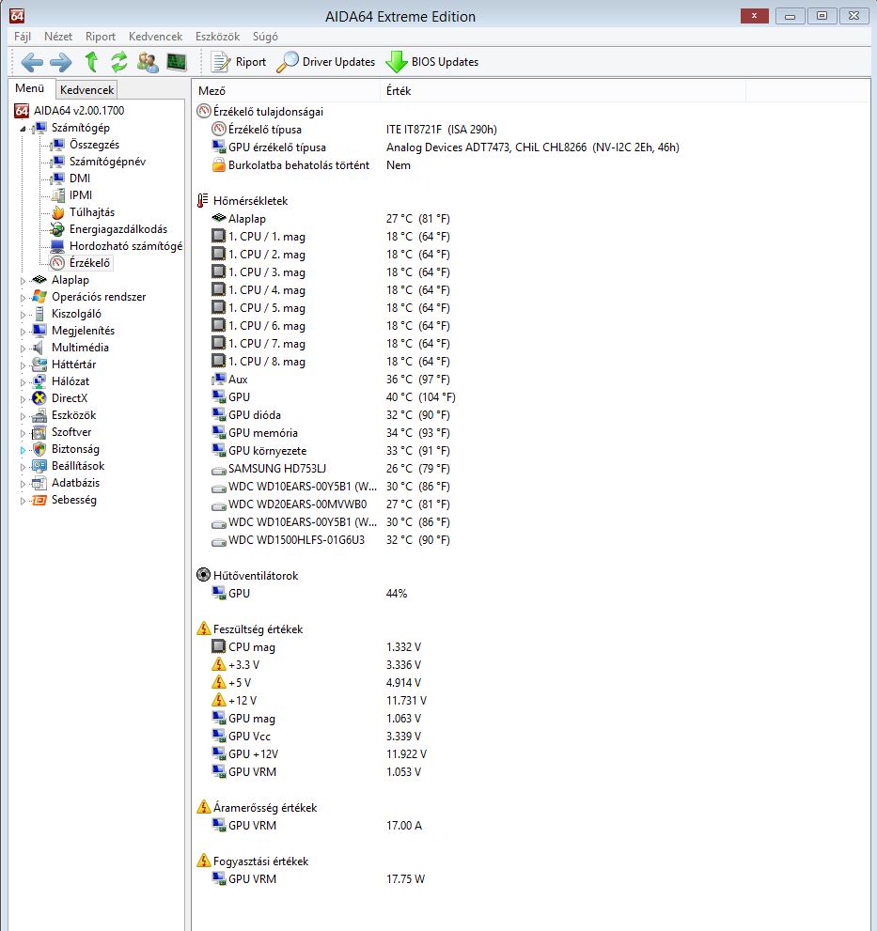The width and height of the screenshot is (877, 931).
Task: Select the GPU dióda row
Action: [x=331, y=414]
